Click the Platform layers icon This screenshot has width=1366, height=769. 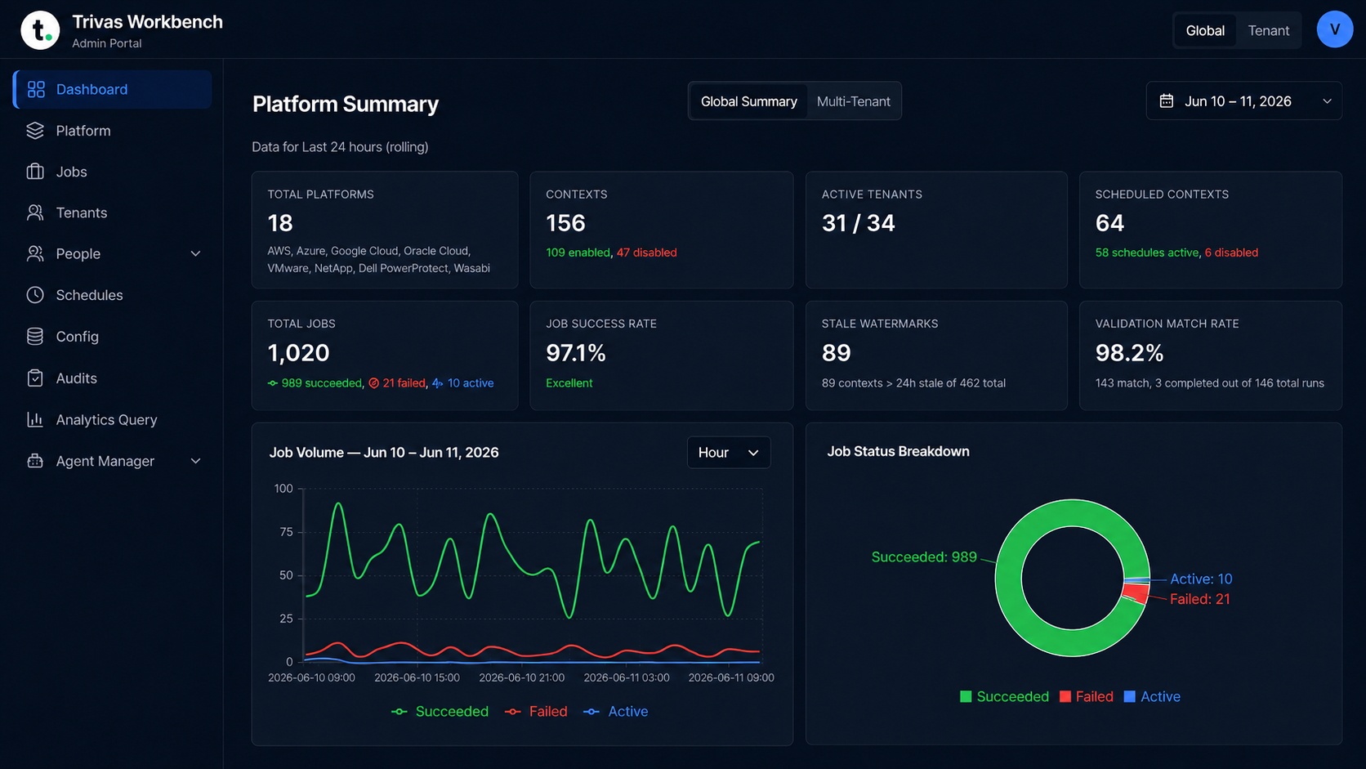[x=35, y=131]
